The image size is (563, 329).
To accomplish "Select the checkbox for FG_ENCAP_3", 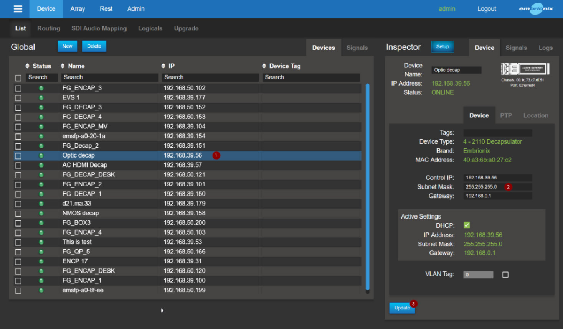I will point(18,88).
